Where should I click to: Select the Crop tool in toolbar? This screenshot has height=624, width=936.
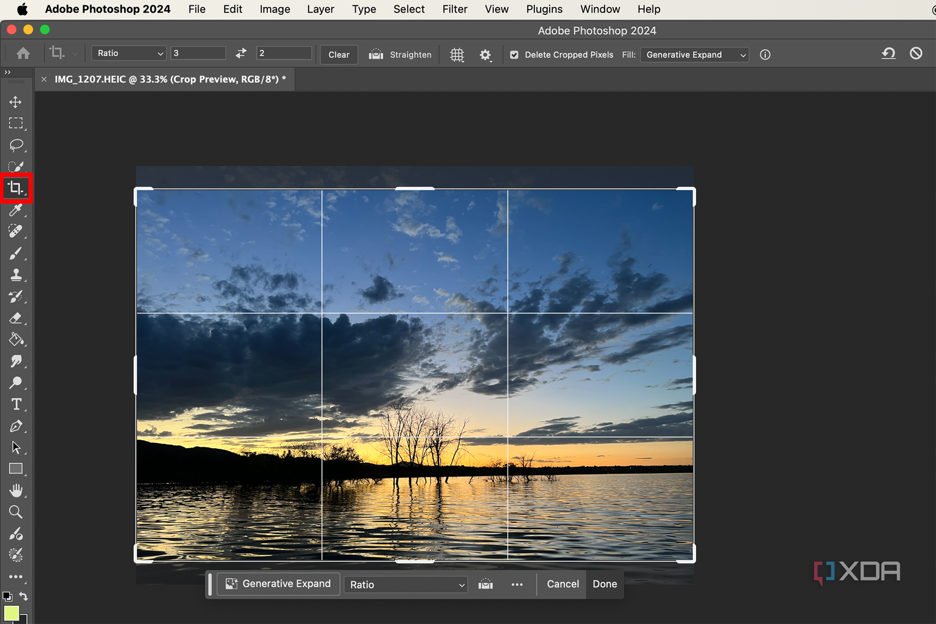(x=16, y=188)
